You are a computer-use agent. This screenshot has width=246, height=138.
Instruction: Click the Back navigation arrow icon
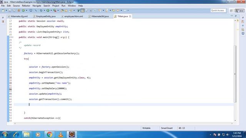[118, 10]
